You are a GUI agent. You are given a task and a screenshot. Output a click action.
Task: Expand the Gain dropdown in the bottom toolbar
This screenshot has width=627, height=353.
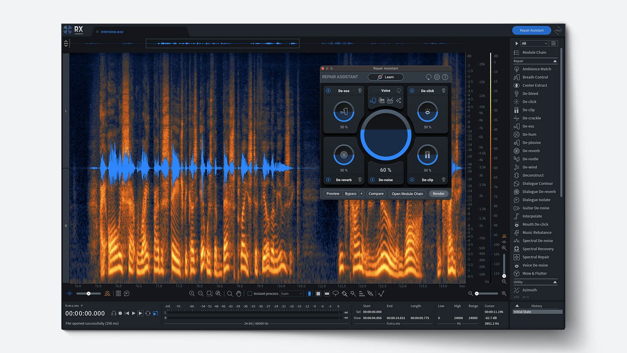[x=292, y=293]
